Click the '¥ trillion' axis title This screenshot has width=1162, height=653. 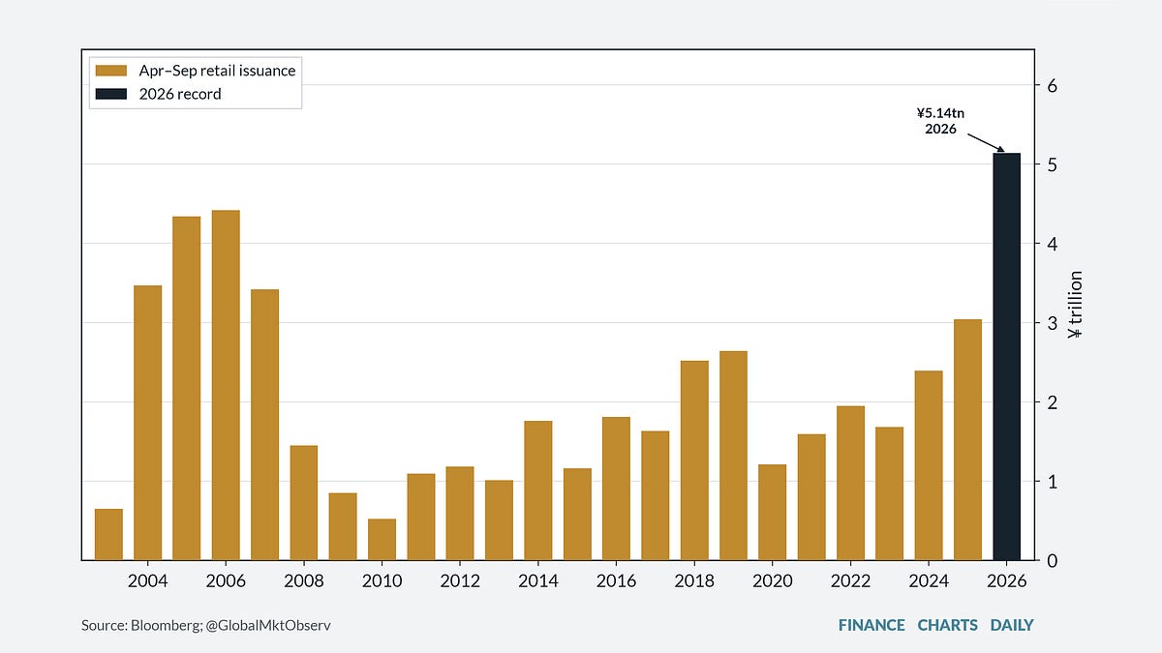pos(1075,304)
